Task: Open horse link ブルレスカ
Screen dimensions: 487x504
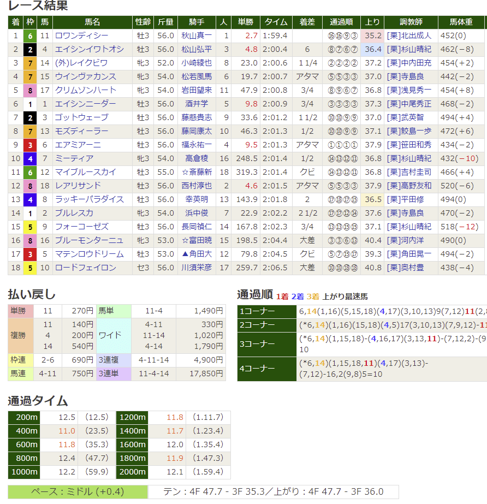Action: point(74,213)
